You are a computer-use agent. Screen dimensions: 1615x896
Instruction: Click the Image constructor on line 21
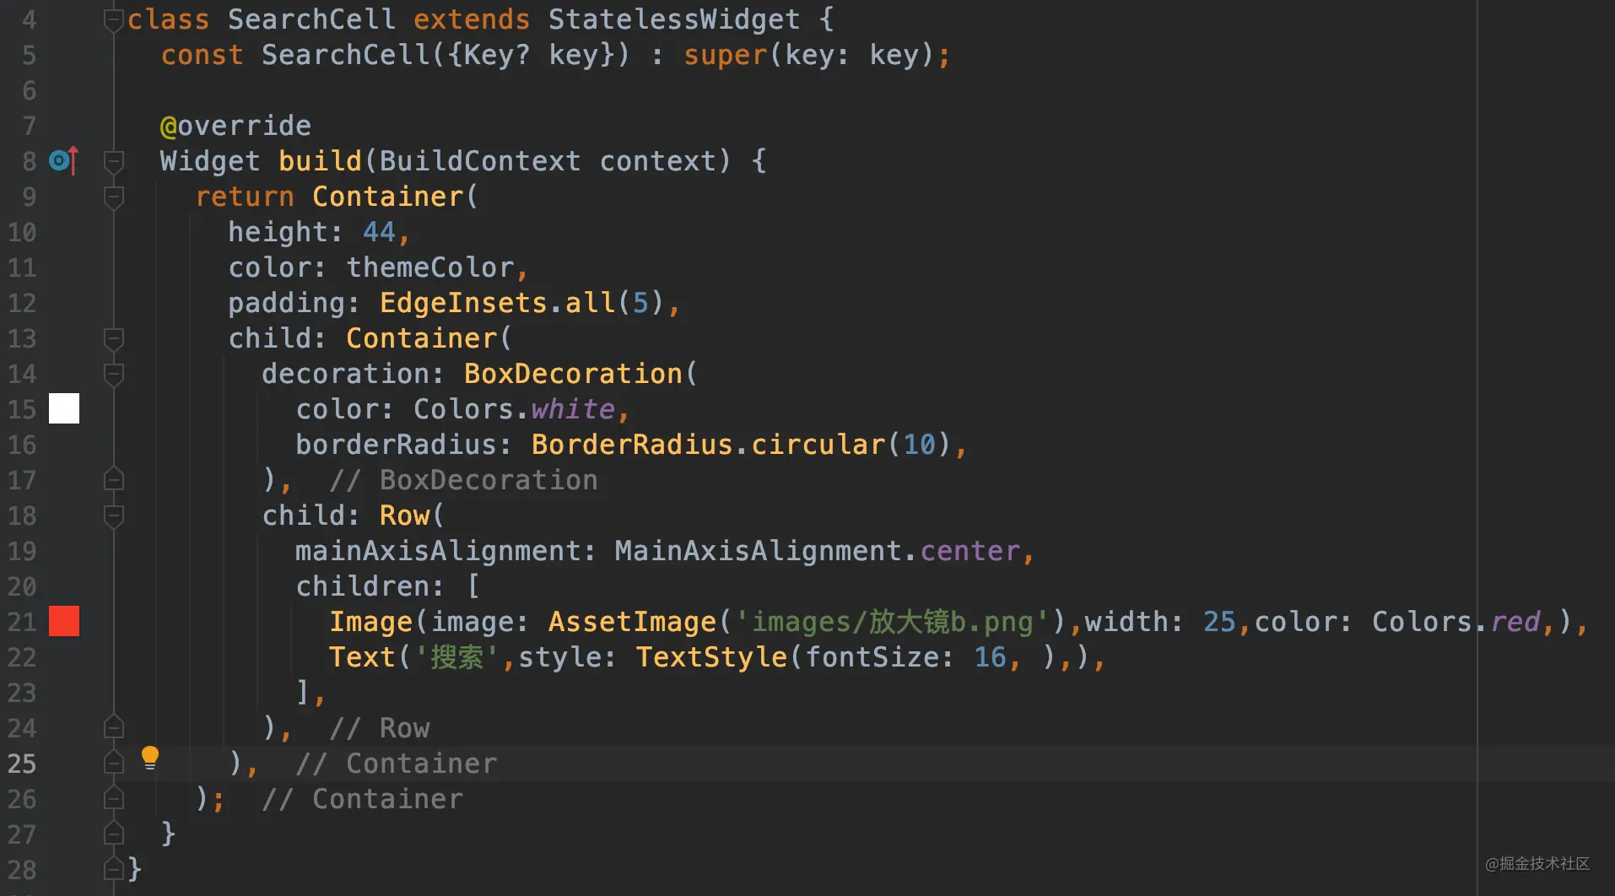pyautogui.click(x=371, y=622)
